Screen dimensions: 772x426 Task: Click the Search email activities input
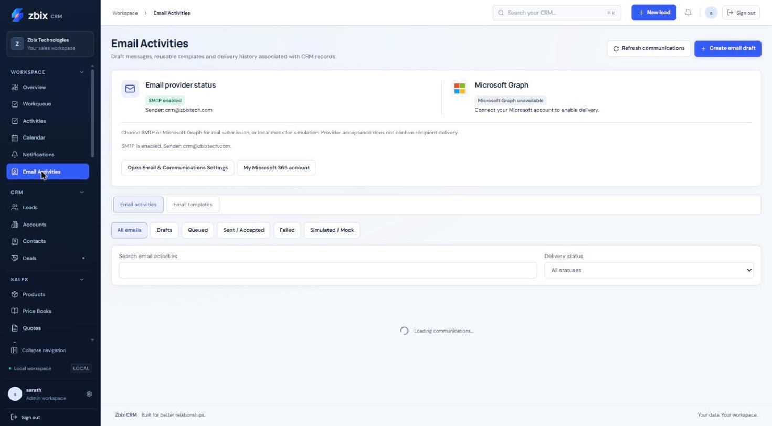[328, 270]
